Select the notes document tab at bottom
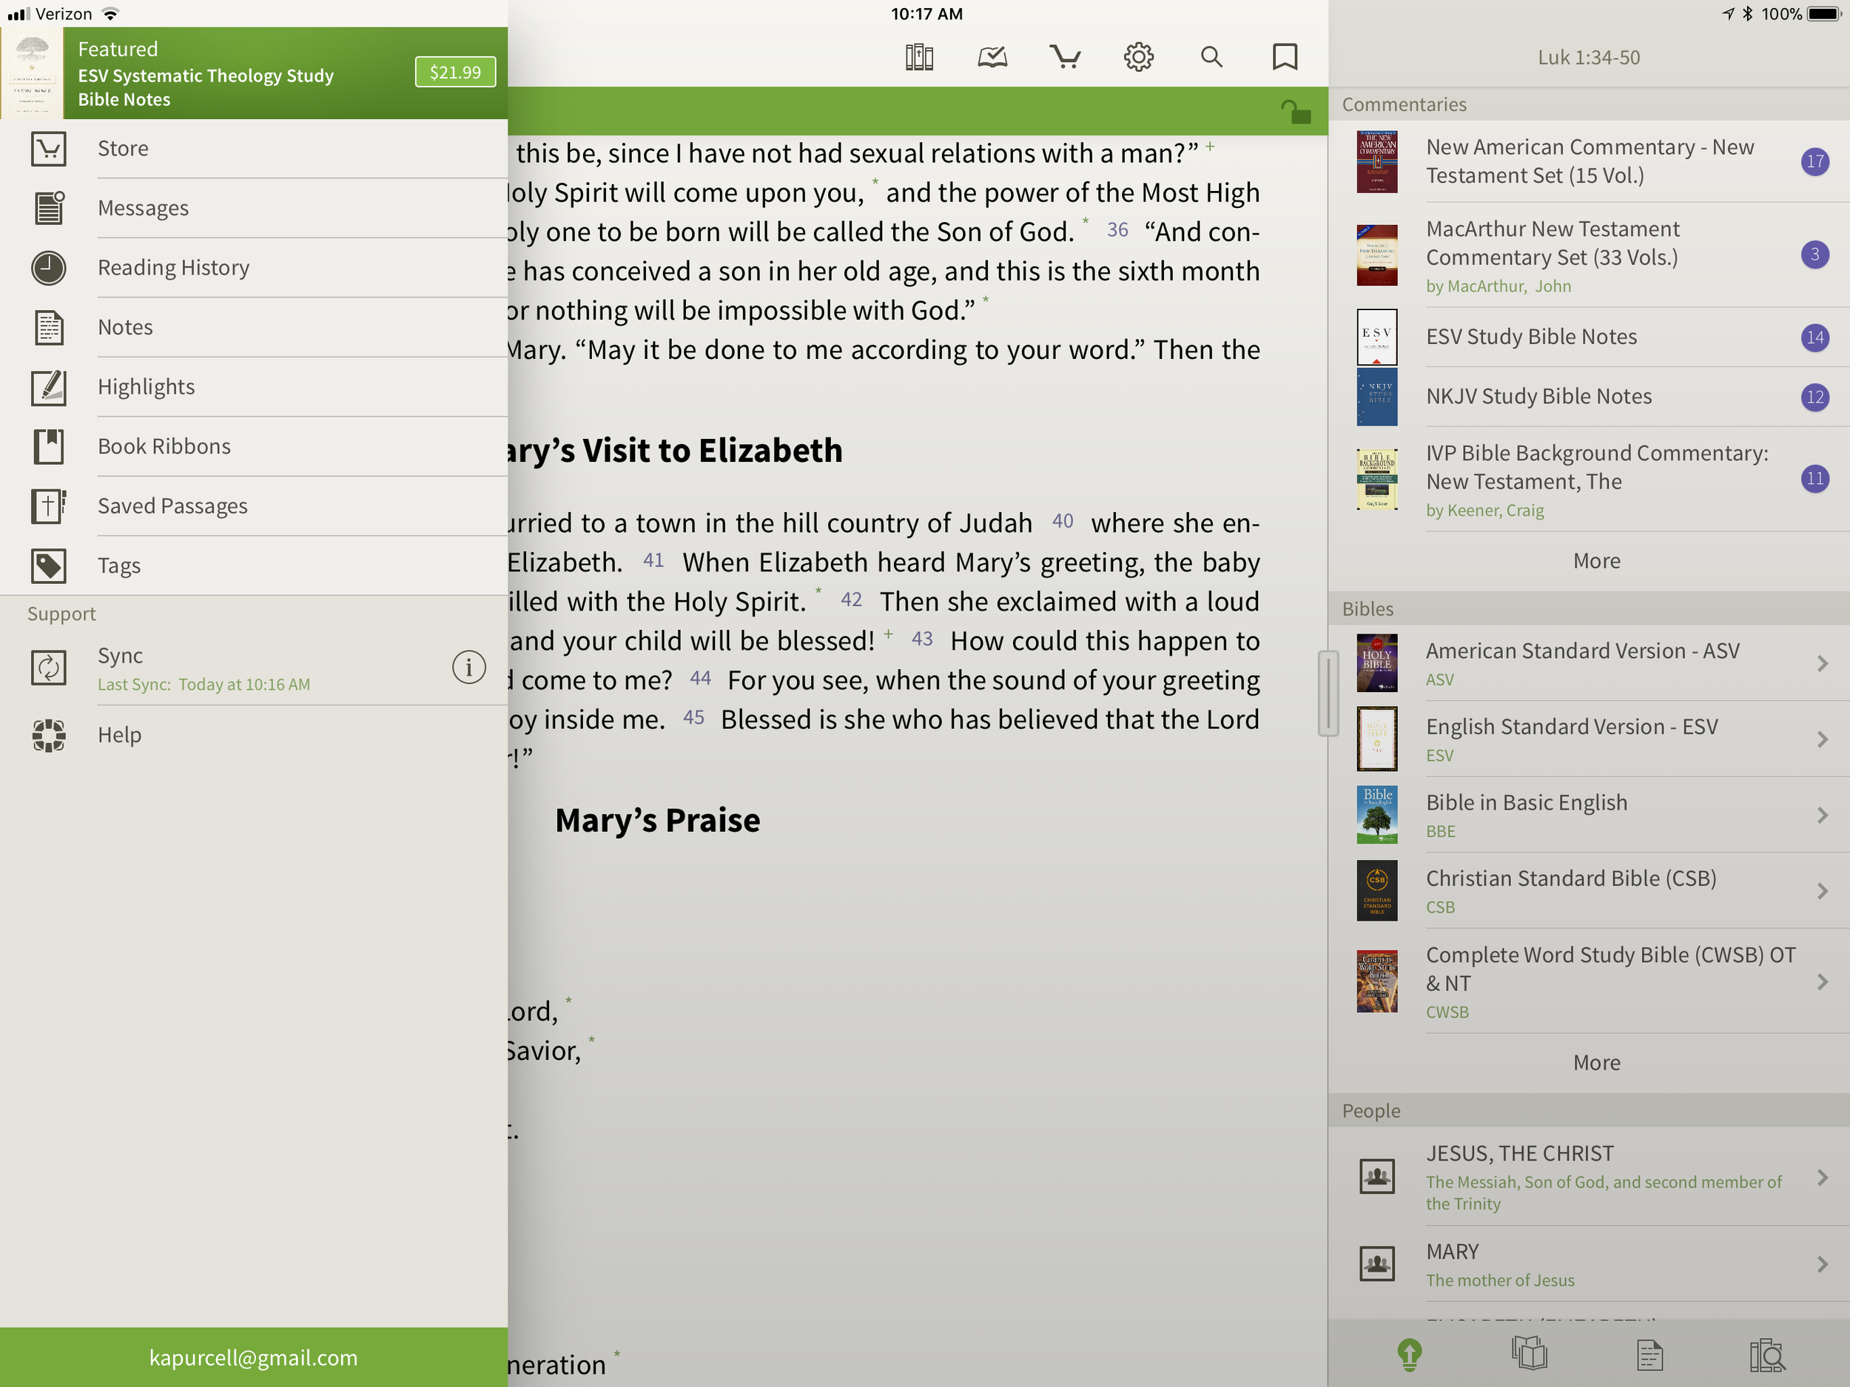Screen dimensions: 1850x1387 (1649, 1355)
